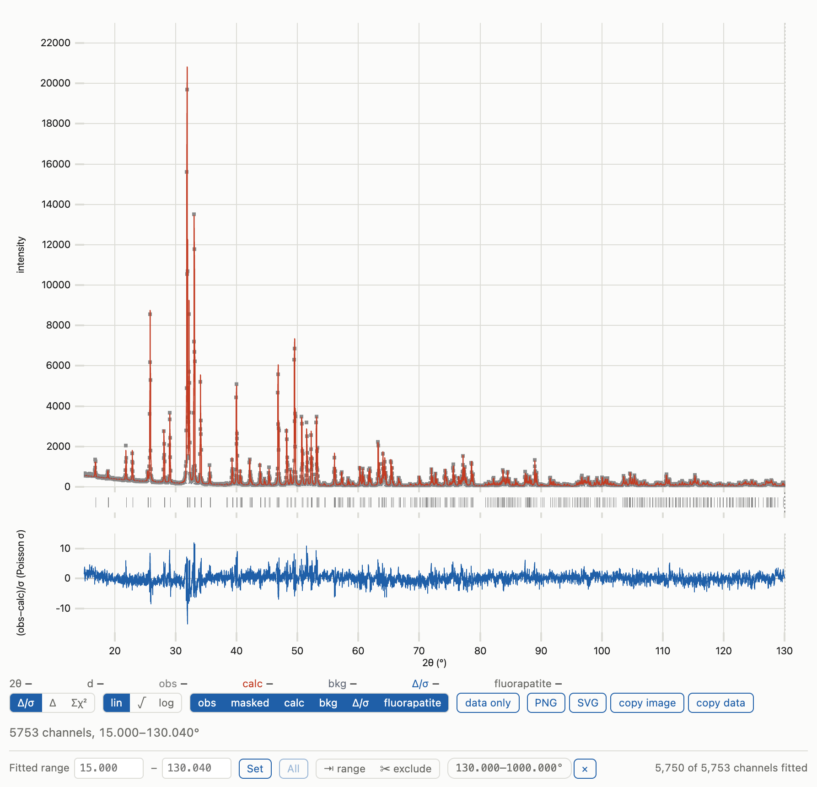Select the Δ/σ residual mode
Viewport: 817px width, 787px height.
(x=26, y=703)
